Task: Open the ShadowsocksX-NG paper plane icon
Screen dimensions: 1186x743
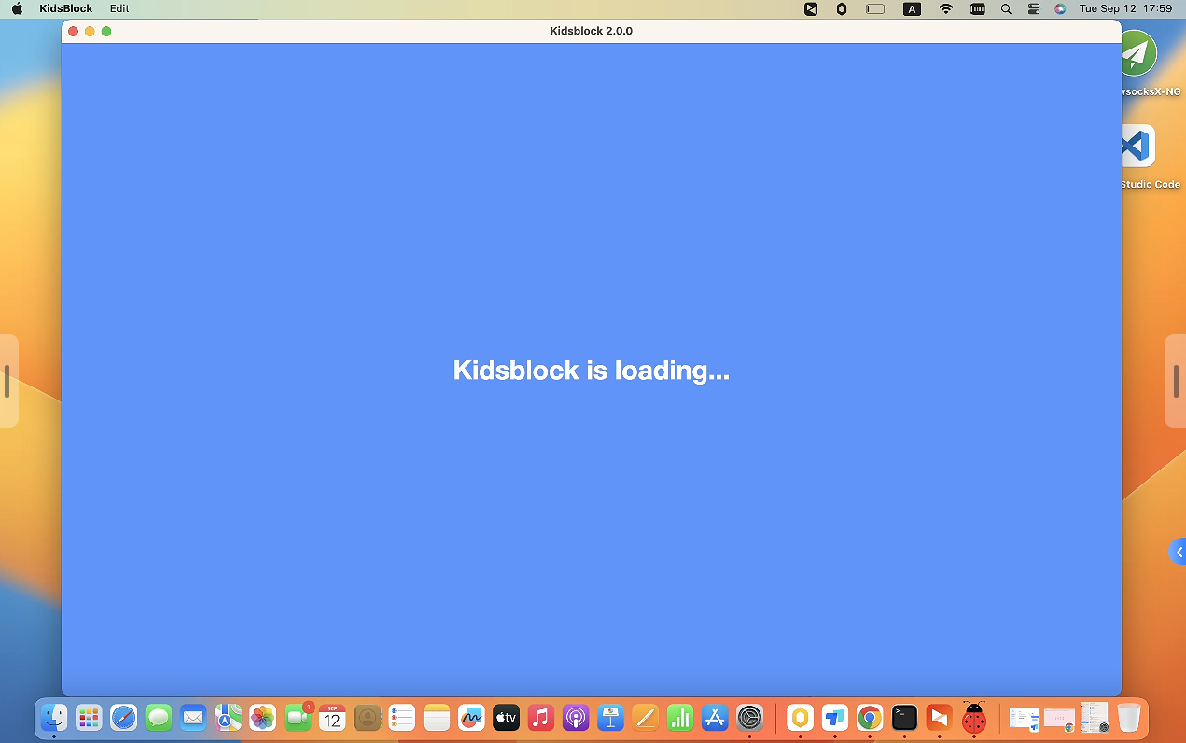Action: [x=1137, y=53]
